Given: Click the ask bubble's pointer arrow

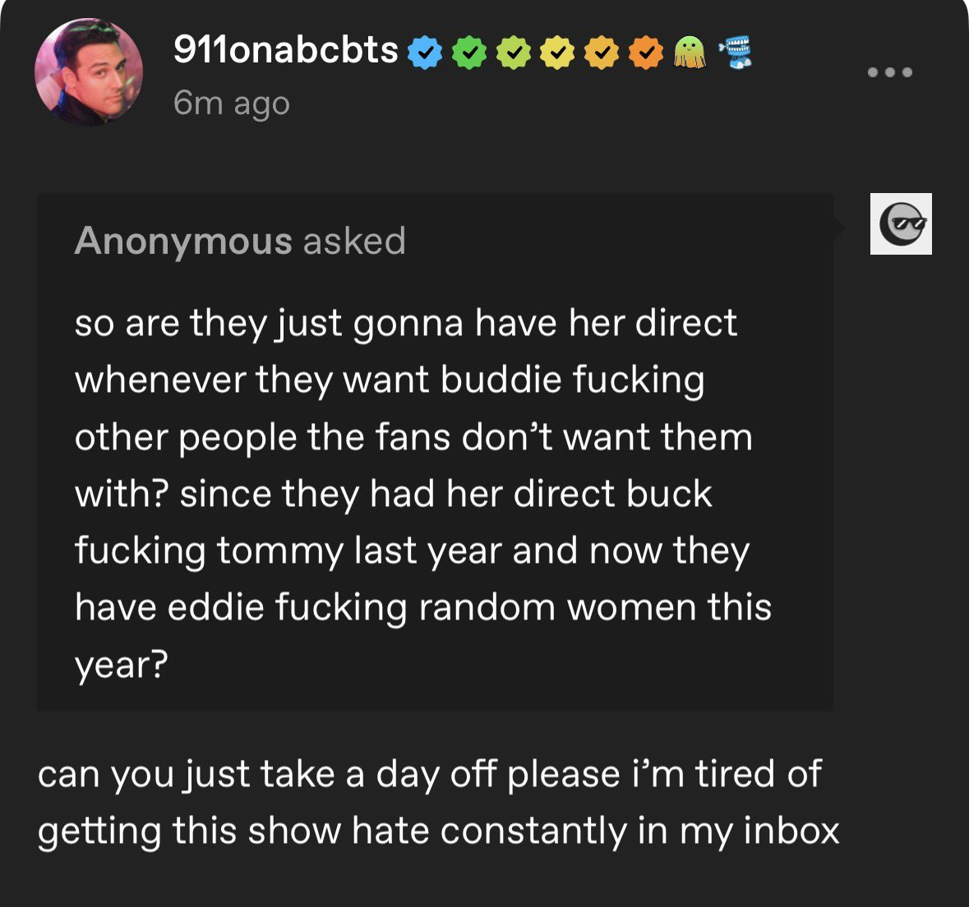Looking at the screenshot, I should point(839,225).
